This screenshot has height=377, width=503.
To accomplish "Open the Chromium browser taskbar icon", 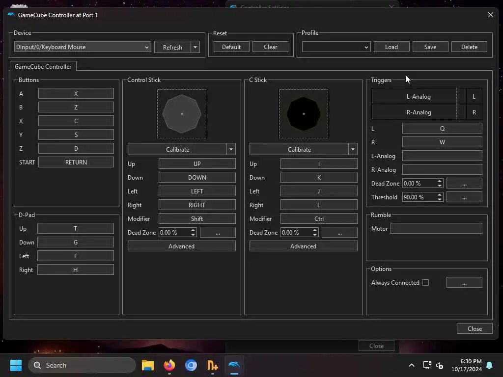I will click(x=191, y=365).
